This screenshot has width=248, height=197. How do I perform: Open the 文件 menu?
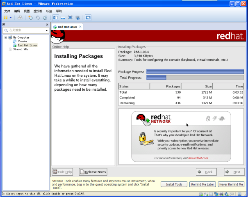click(x=7, y=11)
